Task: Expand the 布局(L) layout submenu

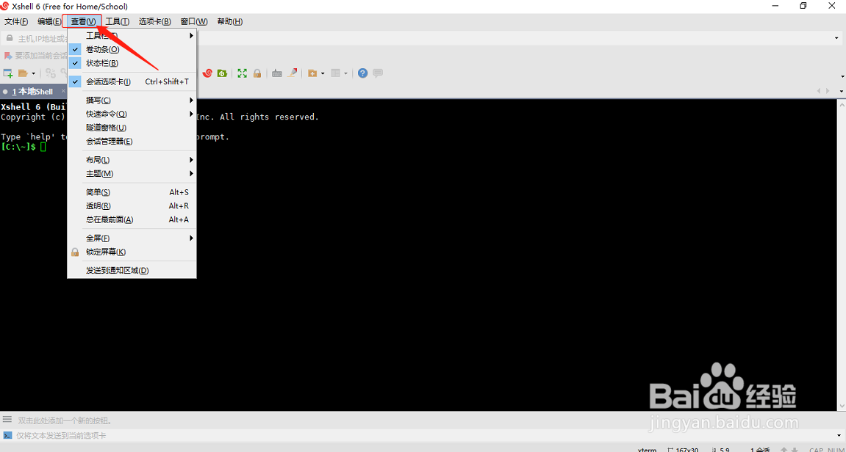Action: [132, 160]
